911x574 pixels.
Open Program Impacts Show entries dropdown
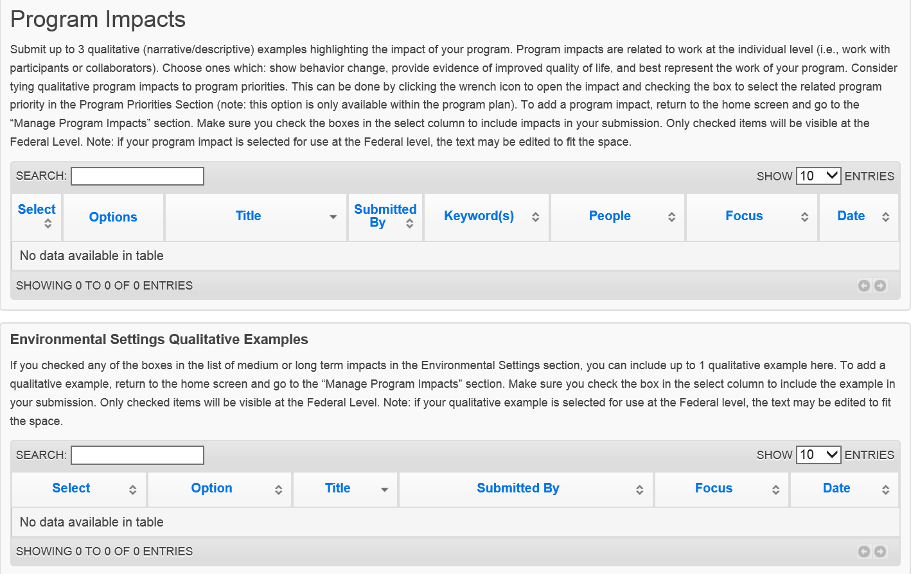(818, 176)
